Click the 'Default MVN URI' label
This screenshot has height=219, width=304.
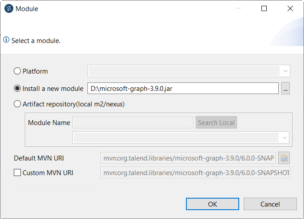pyautogui.click(x=39, y=158)
